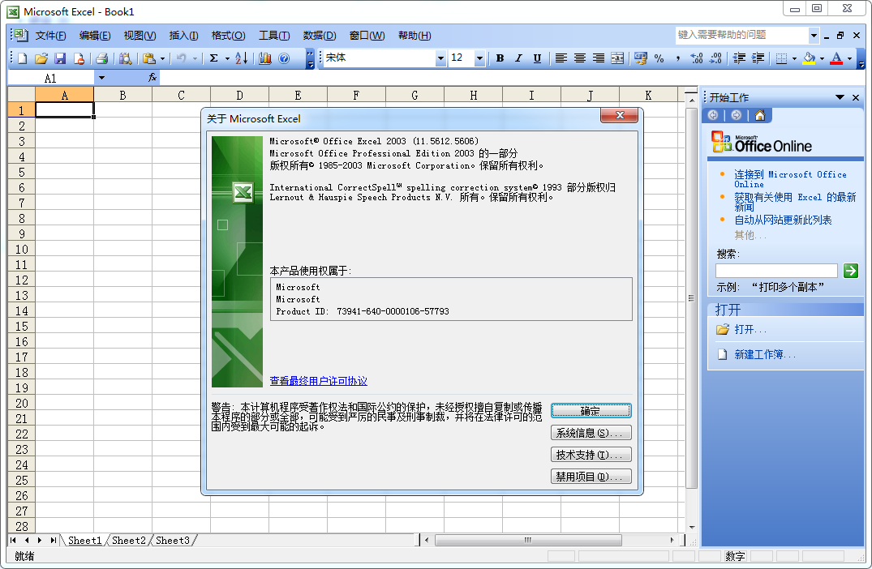Apply red Font Color A
The height and width of the screenshot is (569, 872).
point(836,58)
